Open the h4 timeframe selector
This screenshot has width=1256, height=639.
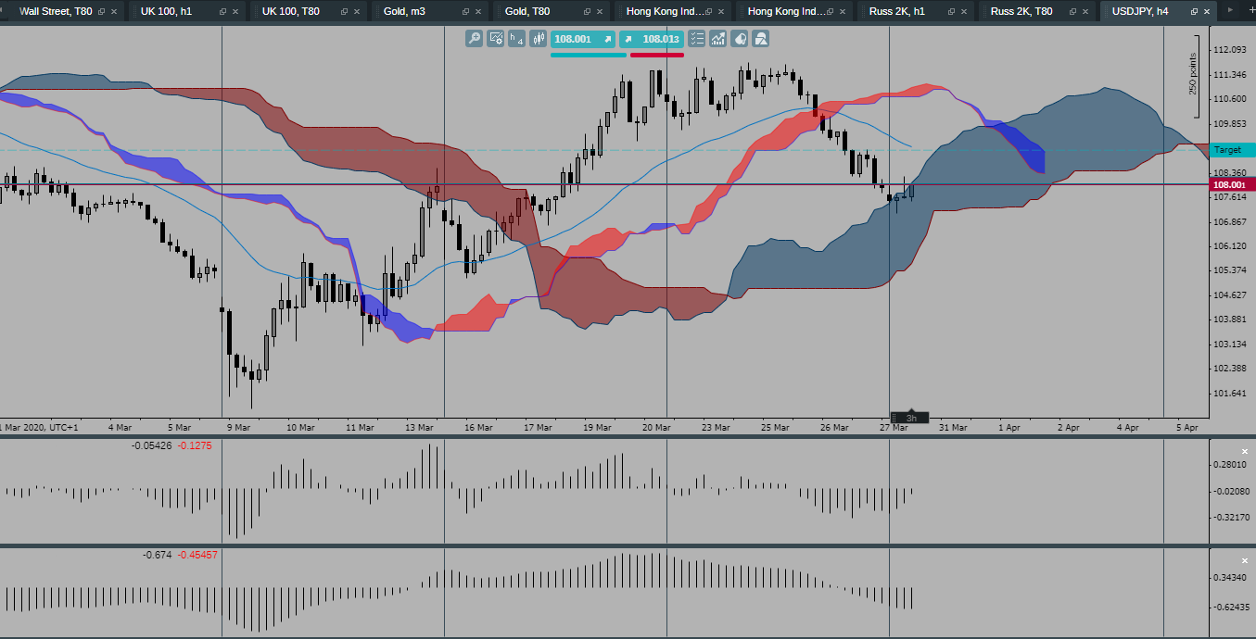pos(516,39)
